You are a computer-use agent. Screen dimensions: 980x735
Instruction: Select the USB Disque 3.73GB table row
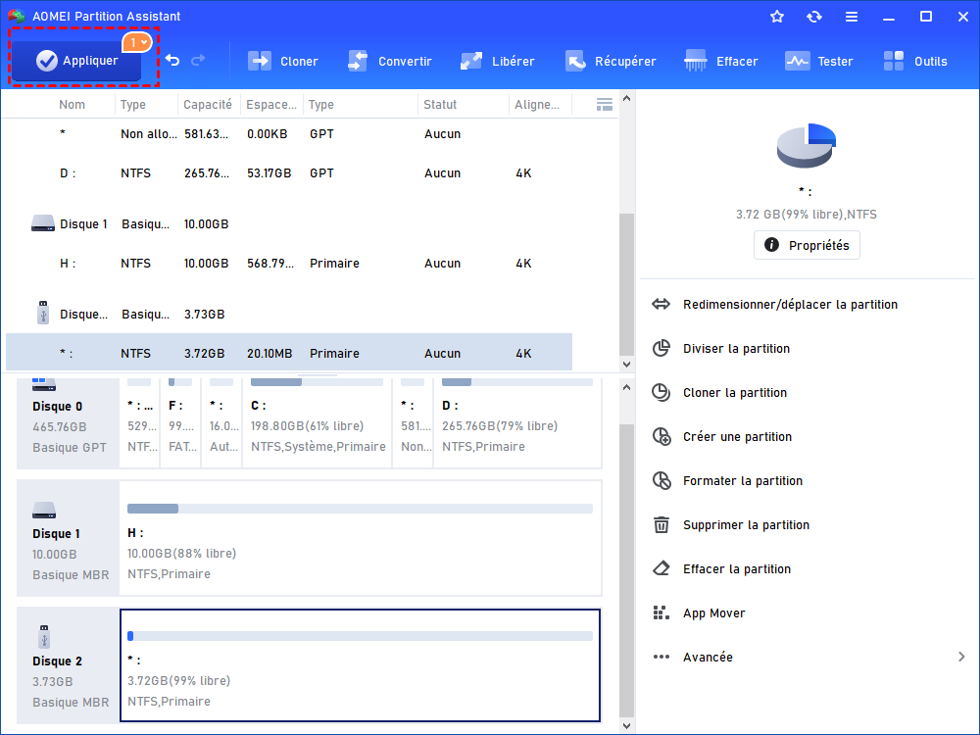[x=289, y=314]
